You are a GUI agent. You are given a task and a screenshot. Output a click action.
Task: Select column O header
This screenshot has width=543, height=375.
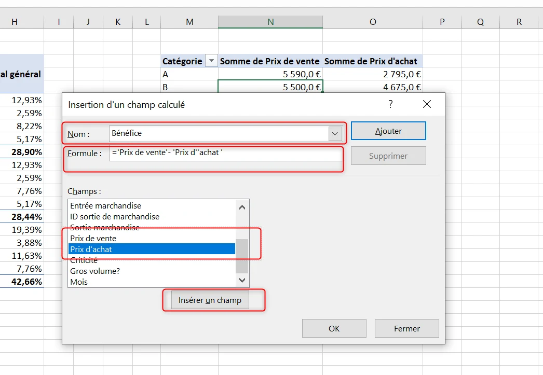[373, 22]
